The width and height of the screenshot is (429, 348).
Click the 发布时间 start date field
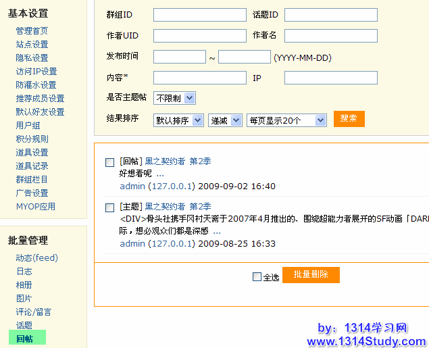click(179, 57)
